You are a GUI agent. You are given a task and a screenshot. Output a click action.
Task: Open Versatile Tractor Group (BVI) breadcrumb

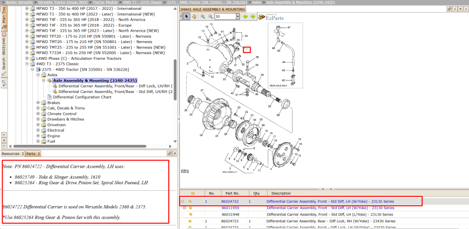pyautogui.click(x=63, y=2)
